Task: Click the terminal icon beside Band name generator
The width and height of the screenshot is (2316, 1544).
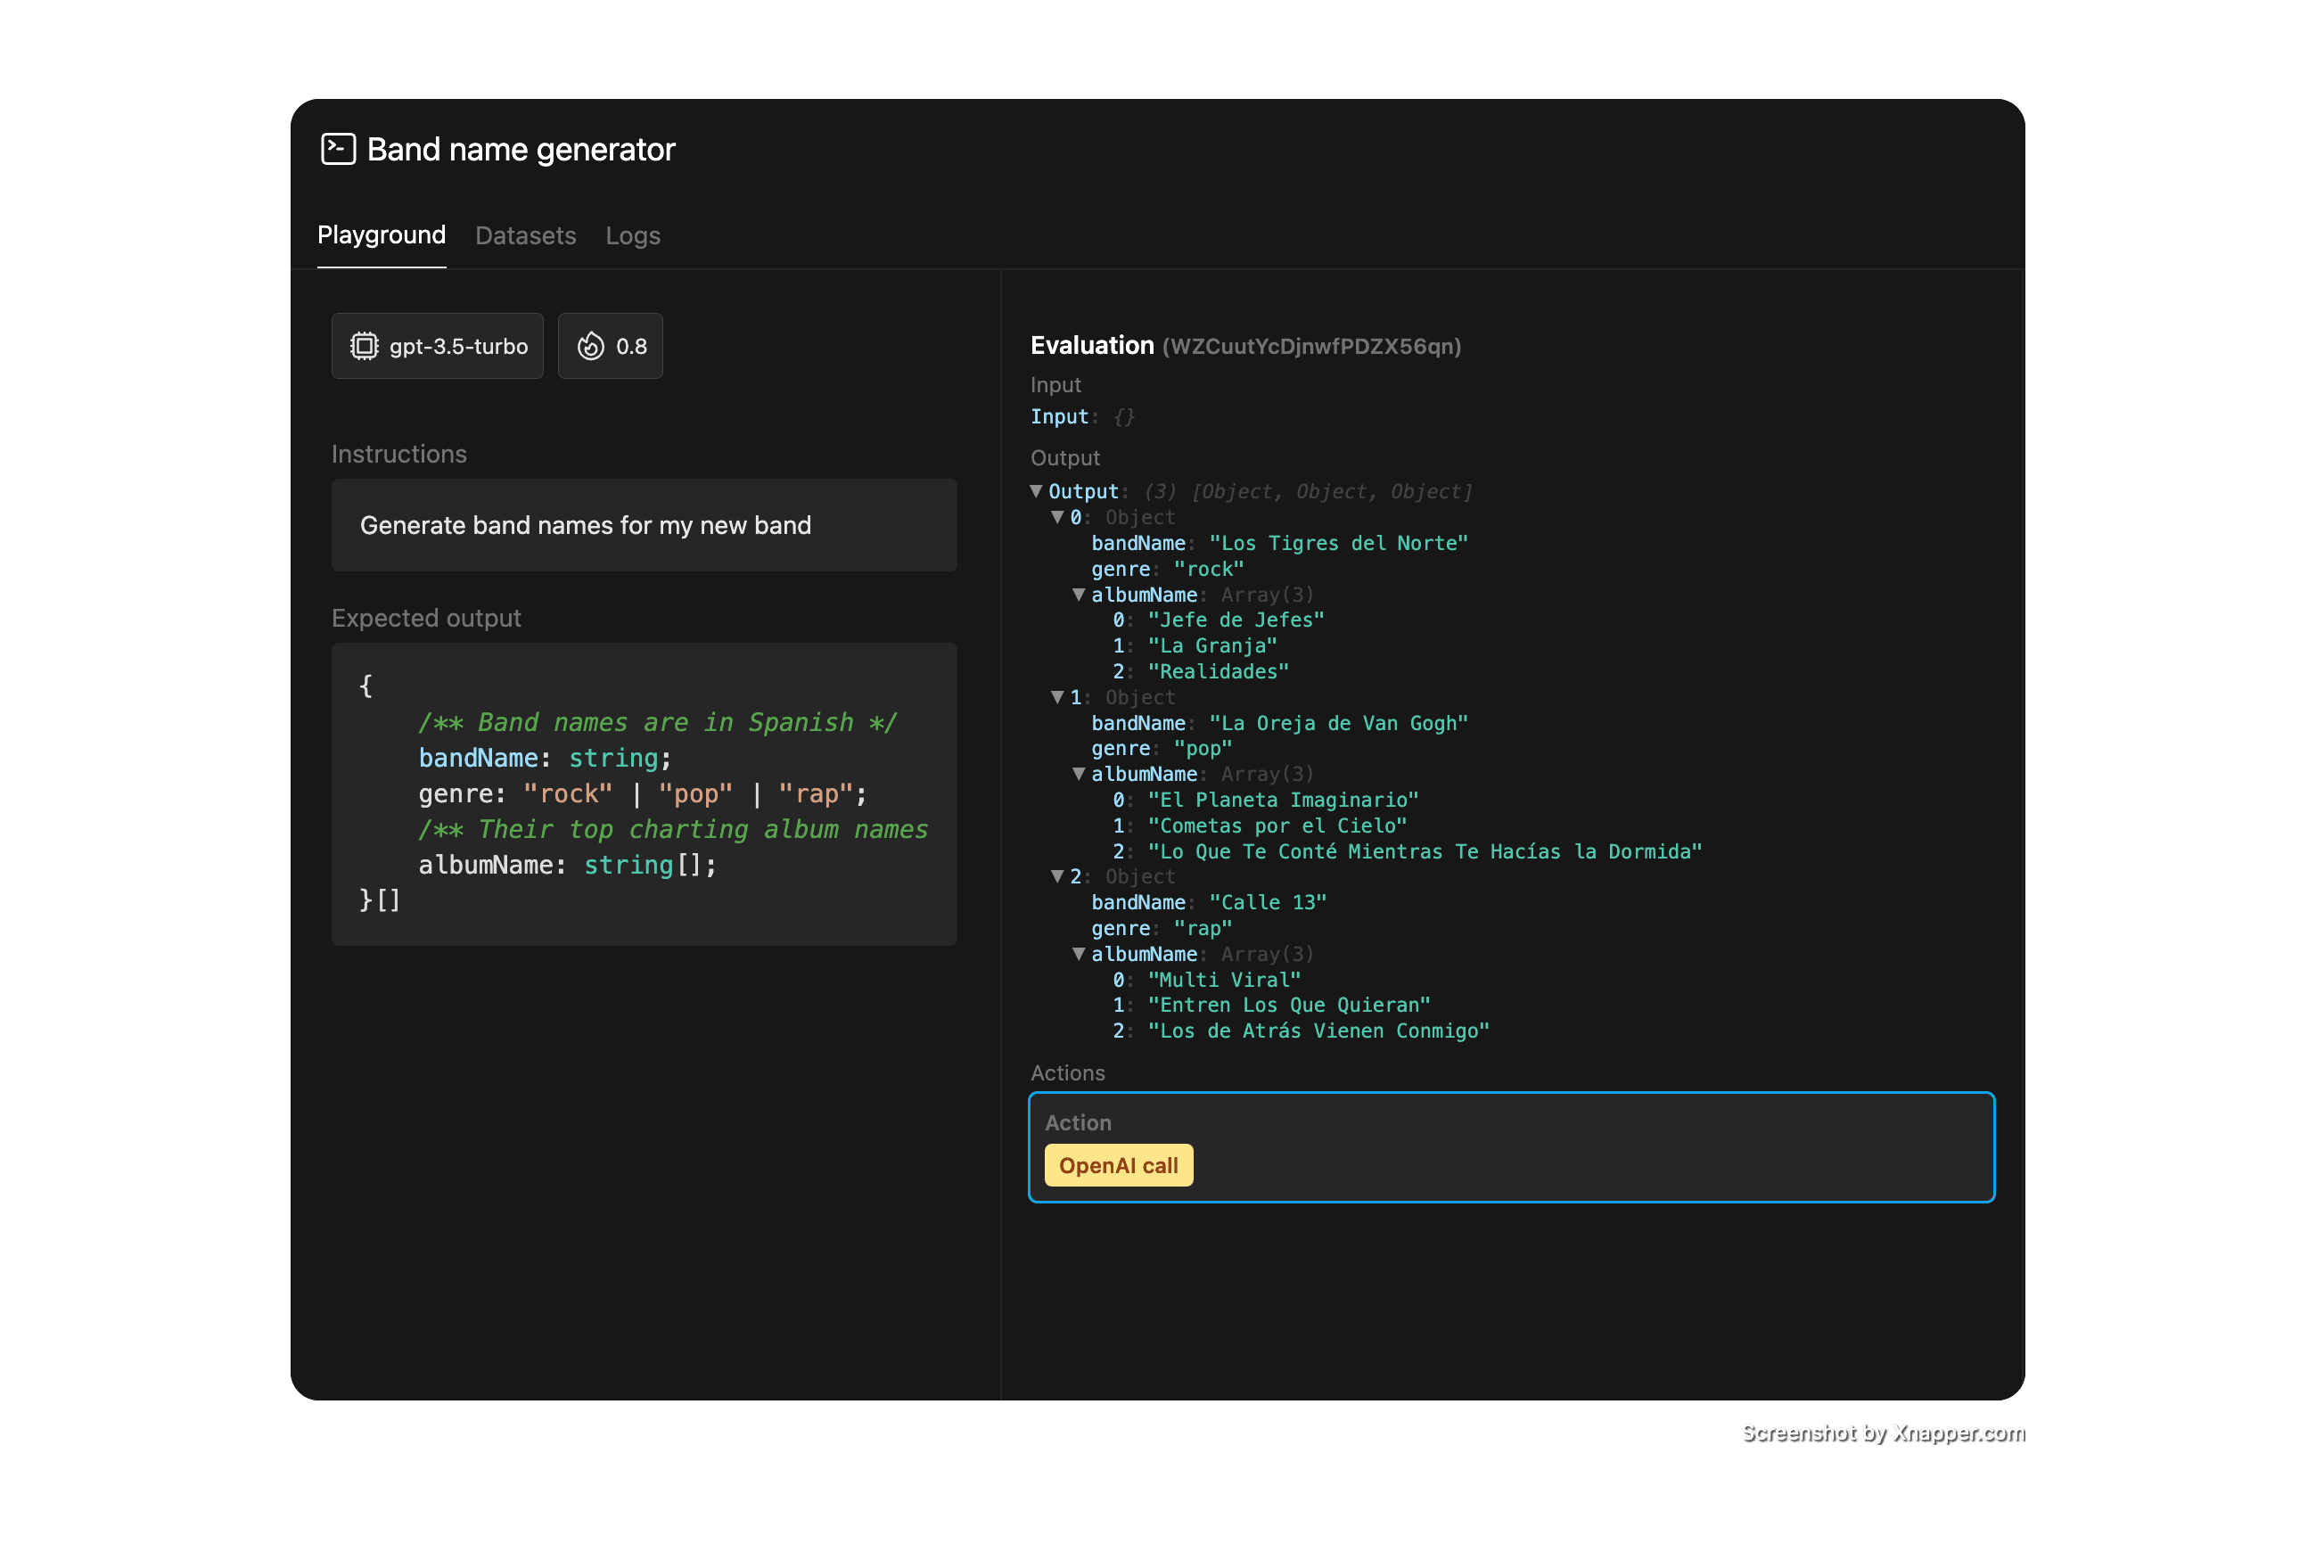Action: [338, 150]
